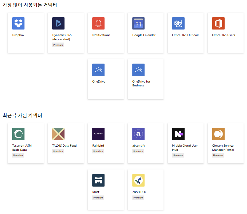
Task: Select the Premium badge under Morf
Action: pos(98,198)
